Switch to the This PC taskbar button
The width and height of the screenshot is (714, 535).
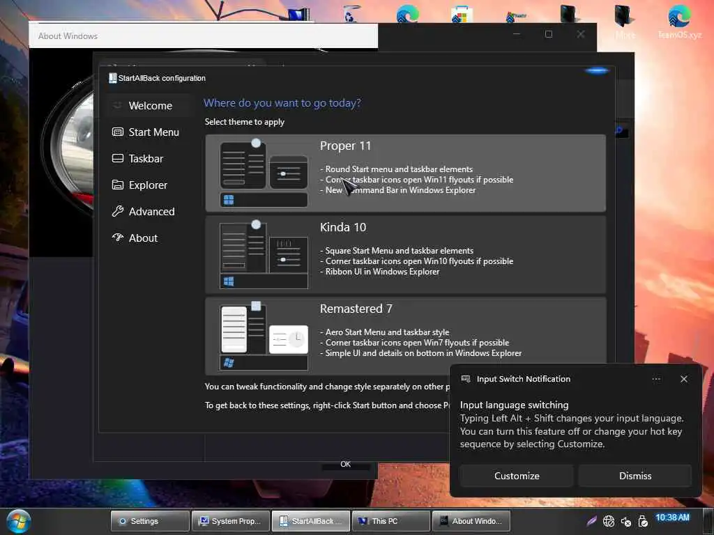coord(391,521)
